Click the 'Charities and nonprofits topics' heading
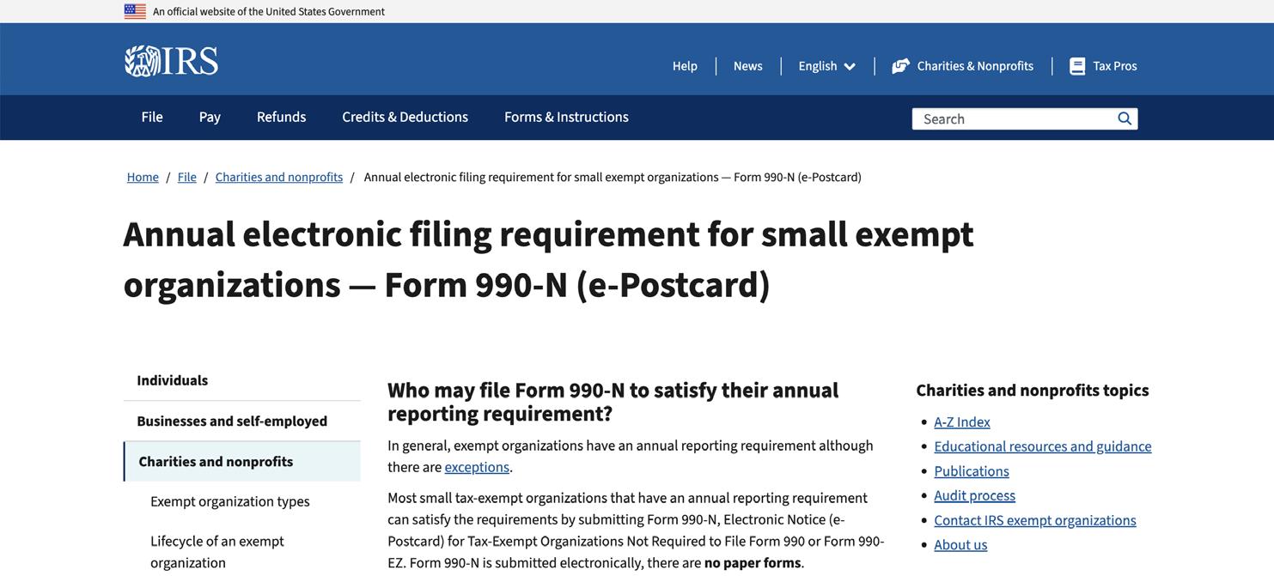The width and height of the screenshot is (1274, 576). (x=1033, y=390)
